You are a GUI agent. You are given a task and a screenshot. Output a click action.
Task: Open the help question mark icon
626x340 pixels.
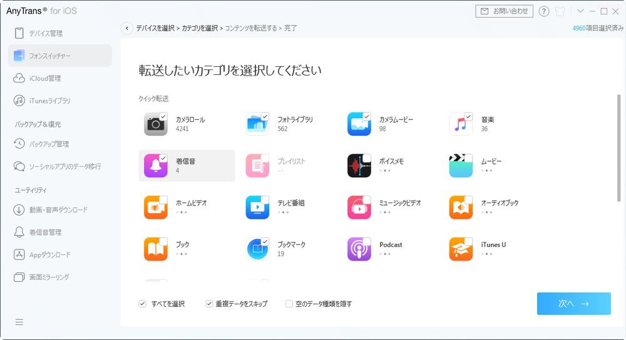coord(544,11)
